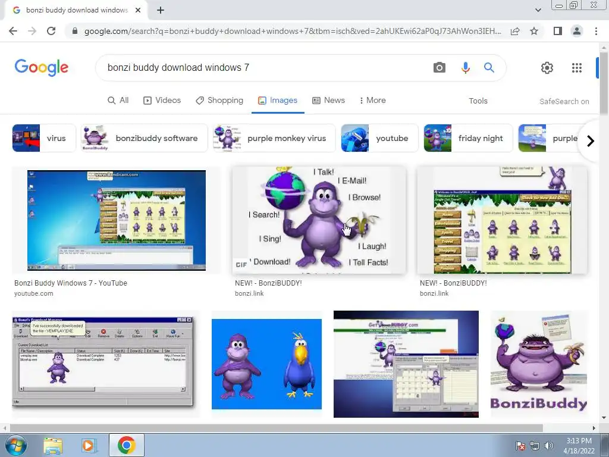Open Google quick settings gear
The height and width of the screenshot is (457, 609).
tap(547, 68)
